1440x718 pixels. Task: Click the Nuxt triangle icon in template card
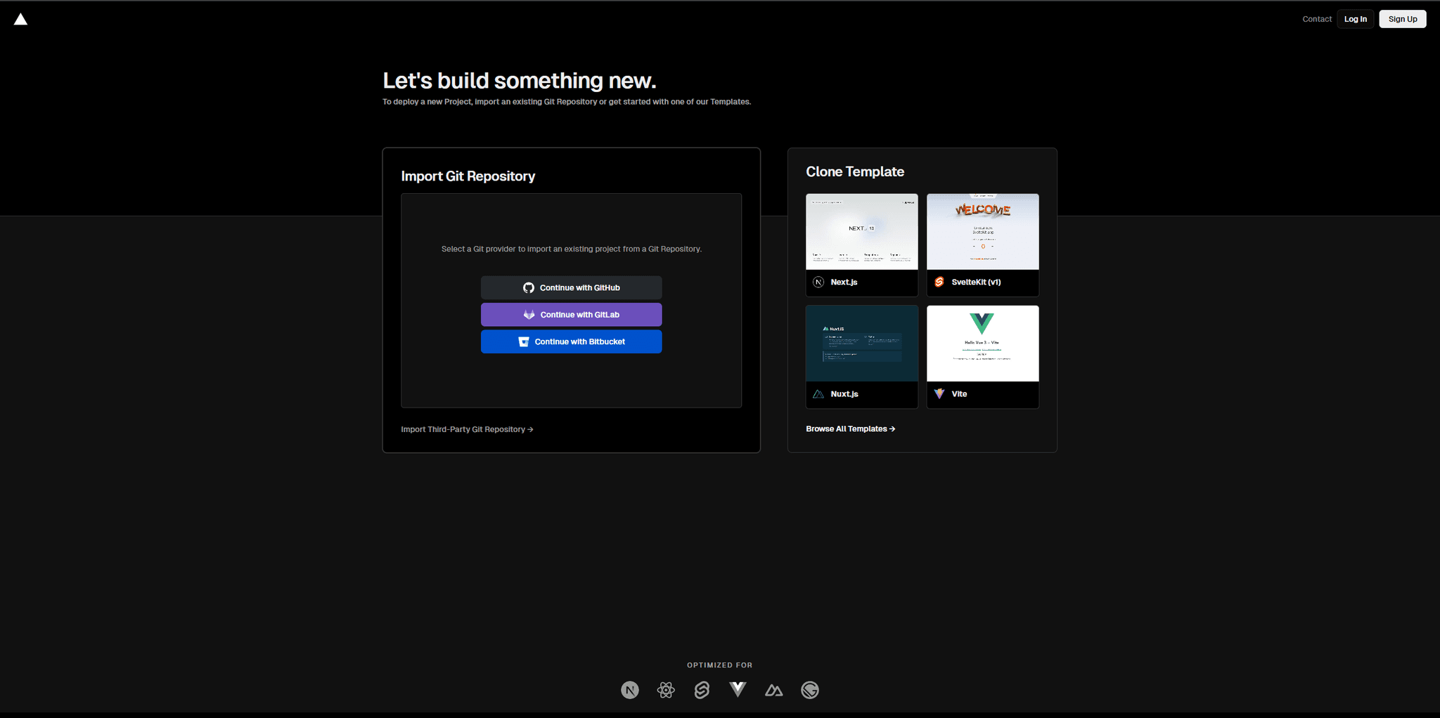point(818,394)
